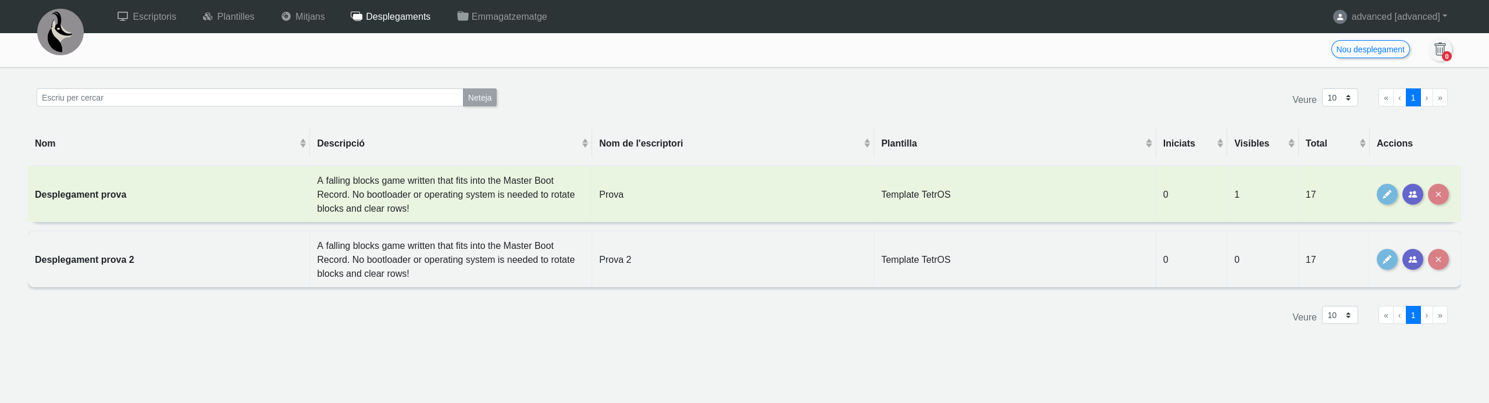Edit Desplegament prova 2 with pencil icon

coord(1387,259)
